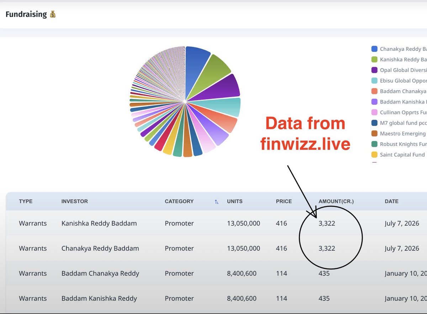This screenshot has height=314, width=427.
Task: Click Promoter in Chanakya Reddy Baddam row
Action: click(x=179, y=248)
